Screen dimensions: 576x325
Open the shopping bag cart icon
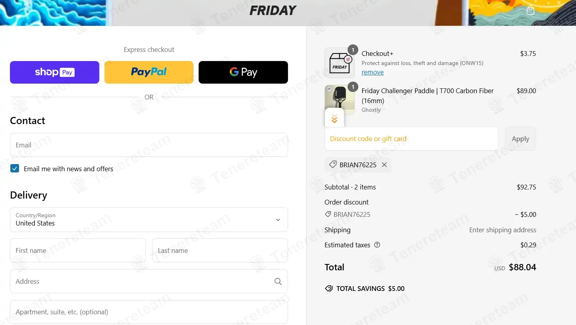(x=530, y=10)
